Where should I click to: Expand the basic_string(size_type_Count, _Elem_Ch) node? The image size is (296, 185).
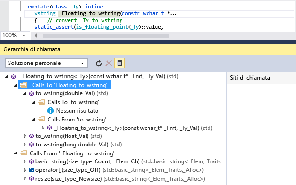pyautogui.click(x=25, y=161)
